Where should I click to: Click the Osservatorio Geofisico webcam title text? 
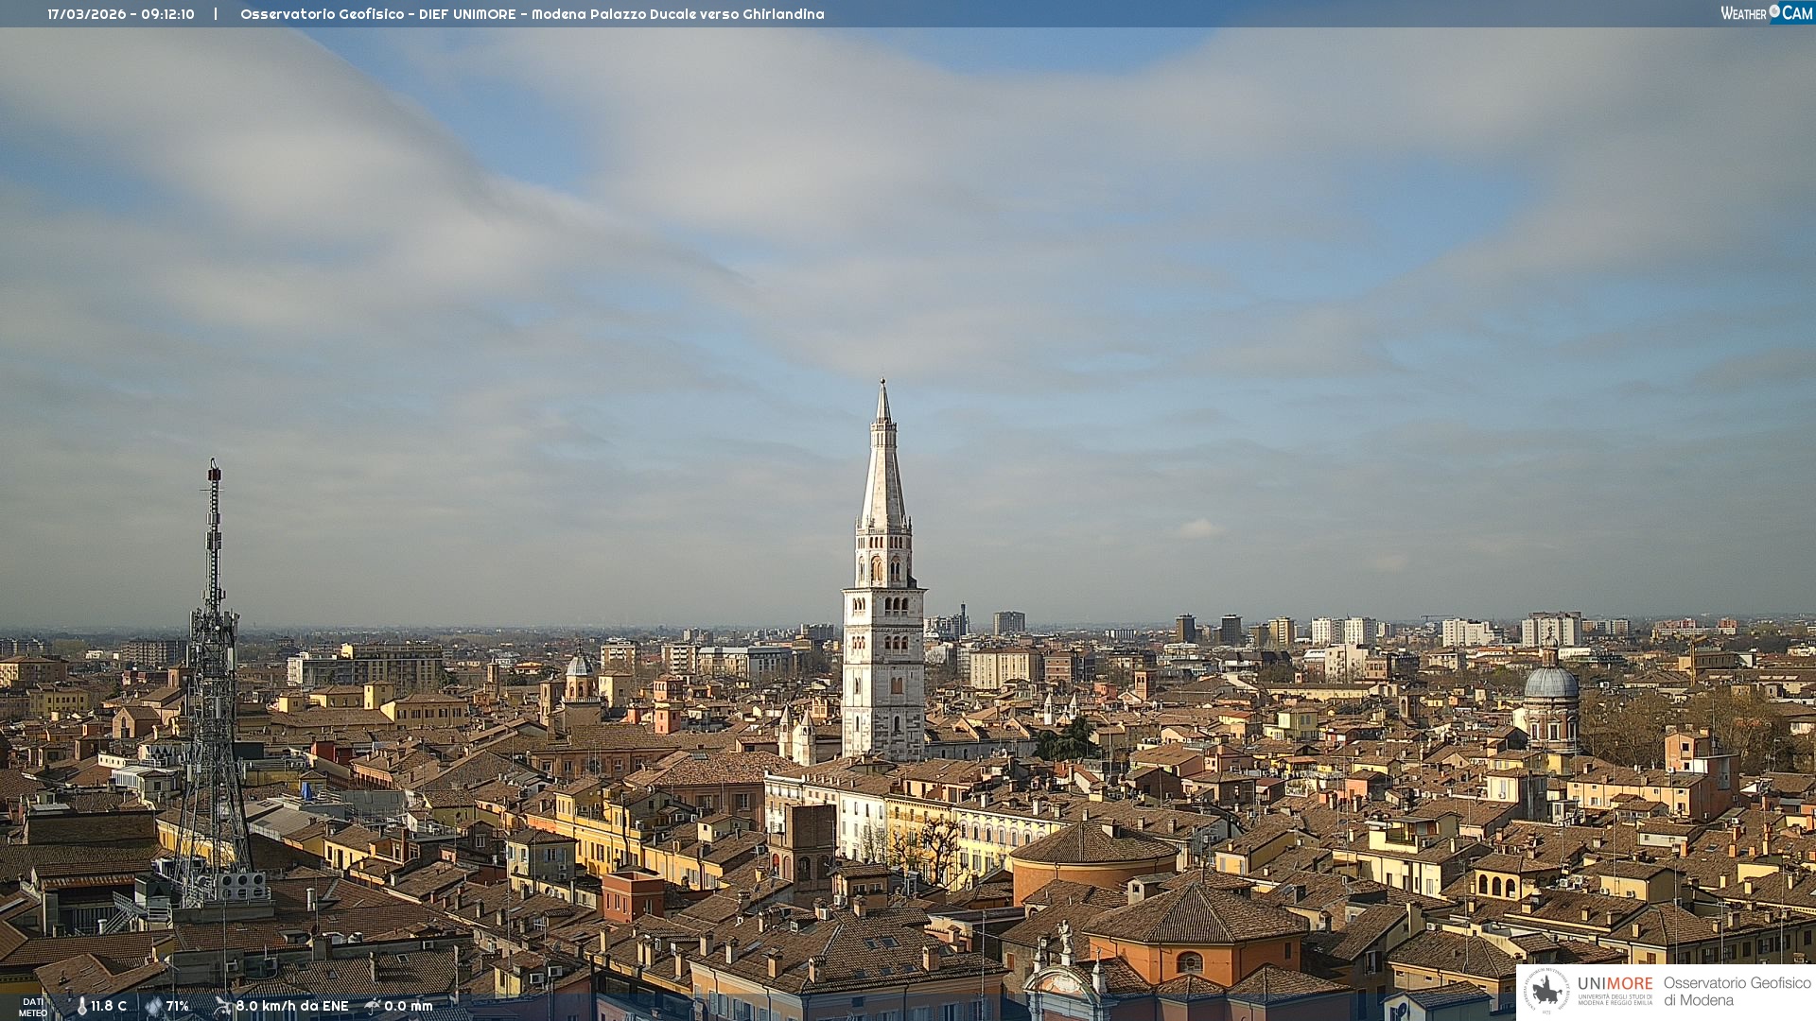pyautogui.click(x=532, y=14)
